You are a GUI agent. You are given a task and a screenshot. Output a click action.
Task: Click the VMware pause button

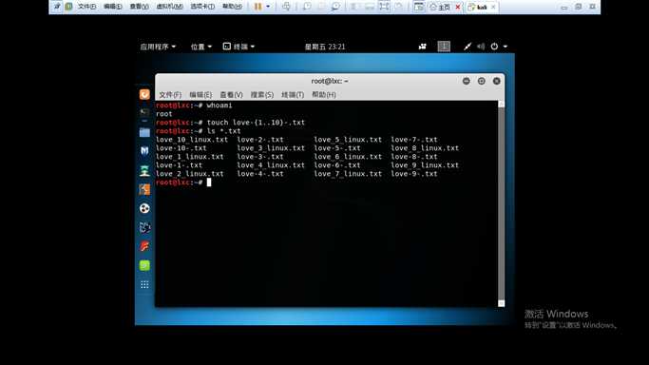[x=258, y=7]
